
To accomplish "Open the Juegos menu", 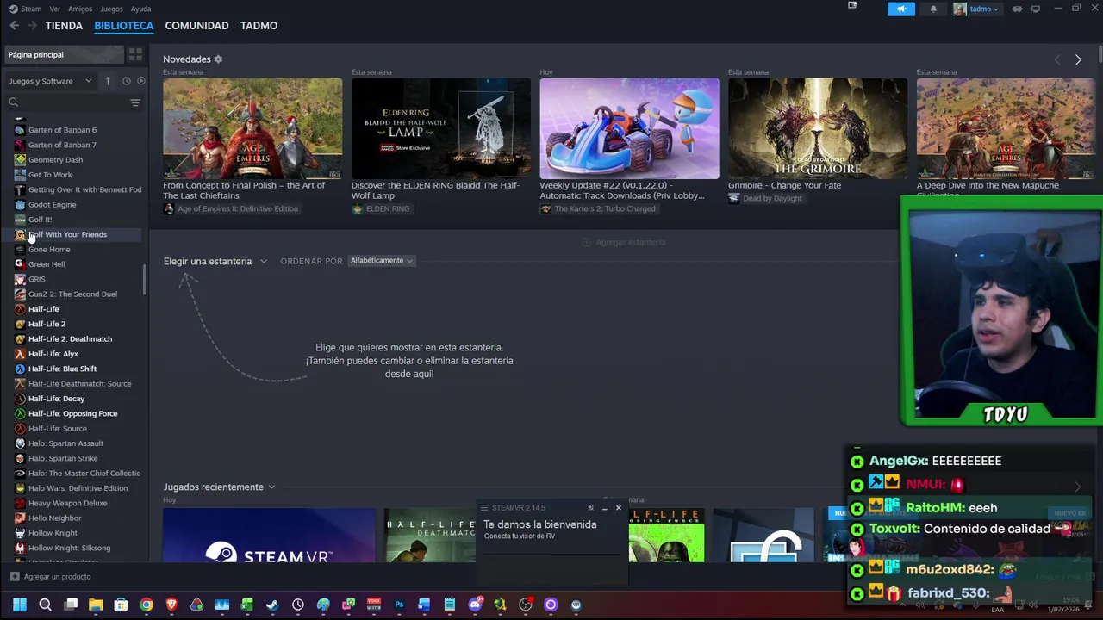I will click(x=111, y=9).
